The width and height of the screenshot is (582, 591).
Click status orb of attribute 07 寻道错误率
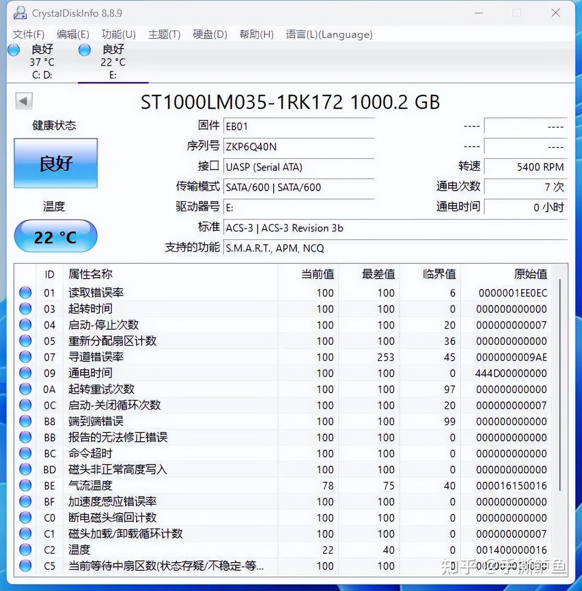[25, 357]
